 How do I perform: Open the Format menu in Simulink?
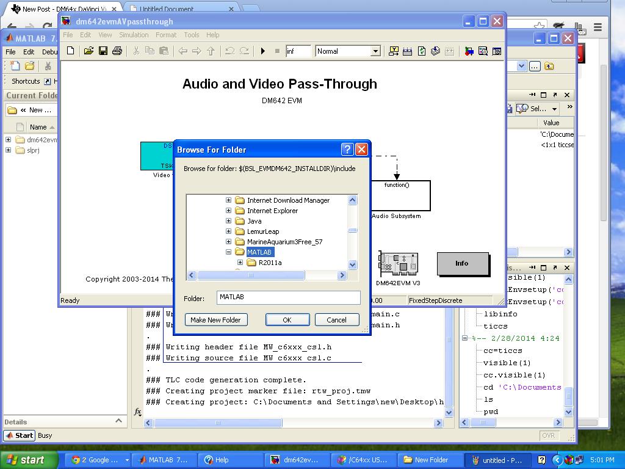[166, 35]
